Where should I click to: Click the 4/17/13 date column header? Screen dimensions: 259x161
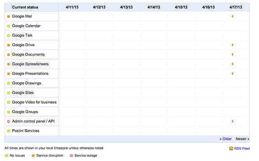point(236,7)
